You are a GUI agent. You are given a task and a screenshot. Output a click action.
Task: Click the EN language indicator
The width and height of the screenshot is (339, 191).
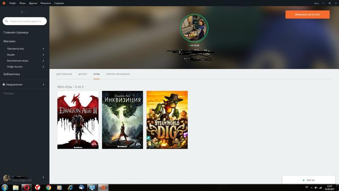click(x=306, y=187)
